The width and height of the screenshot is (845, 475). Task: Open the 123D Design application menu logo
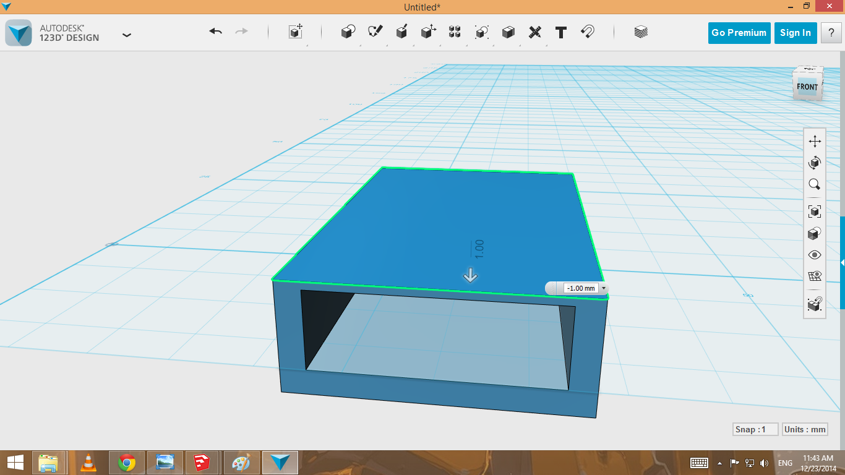point(19,33)
